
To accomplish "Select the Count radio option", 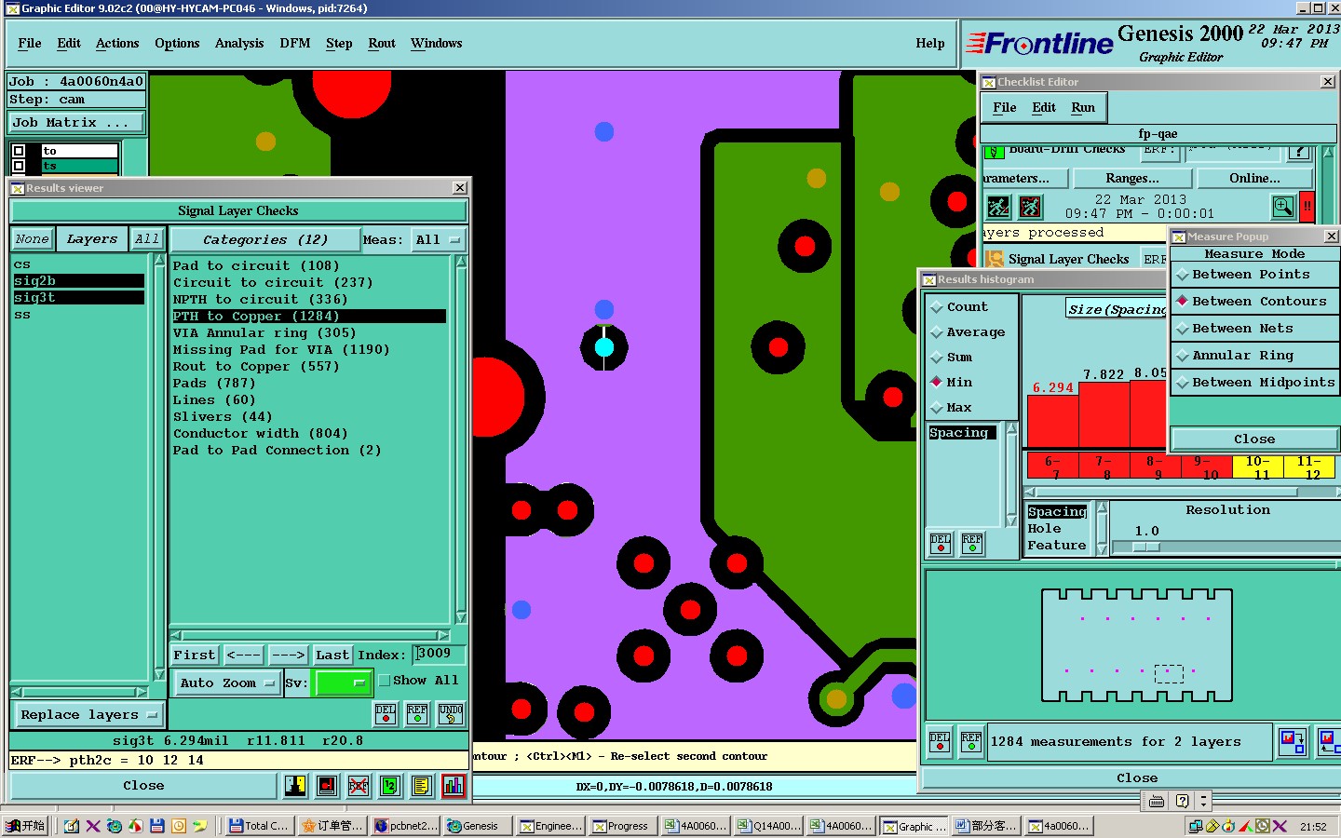I will pyautogui.click(x=959, y=306).
